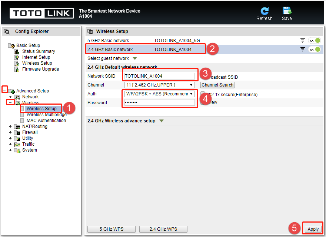The height and width of the screenshot is (237, 326).
Task: Expand the Traffic tree node
Action: tap(10, 144)
